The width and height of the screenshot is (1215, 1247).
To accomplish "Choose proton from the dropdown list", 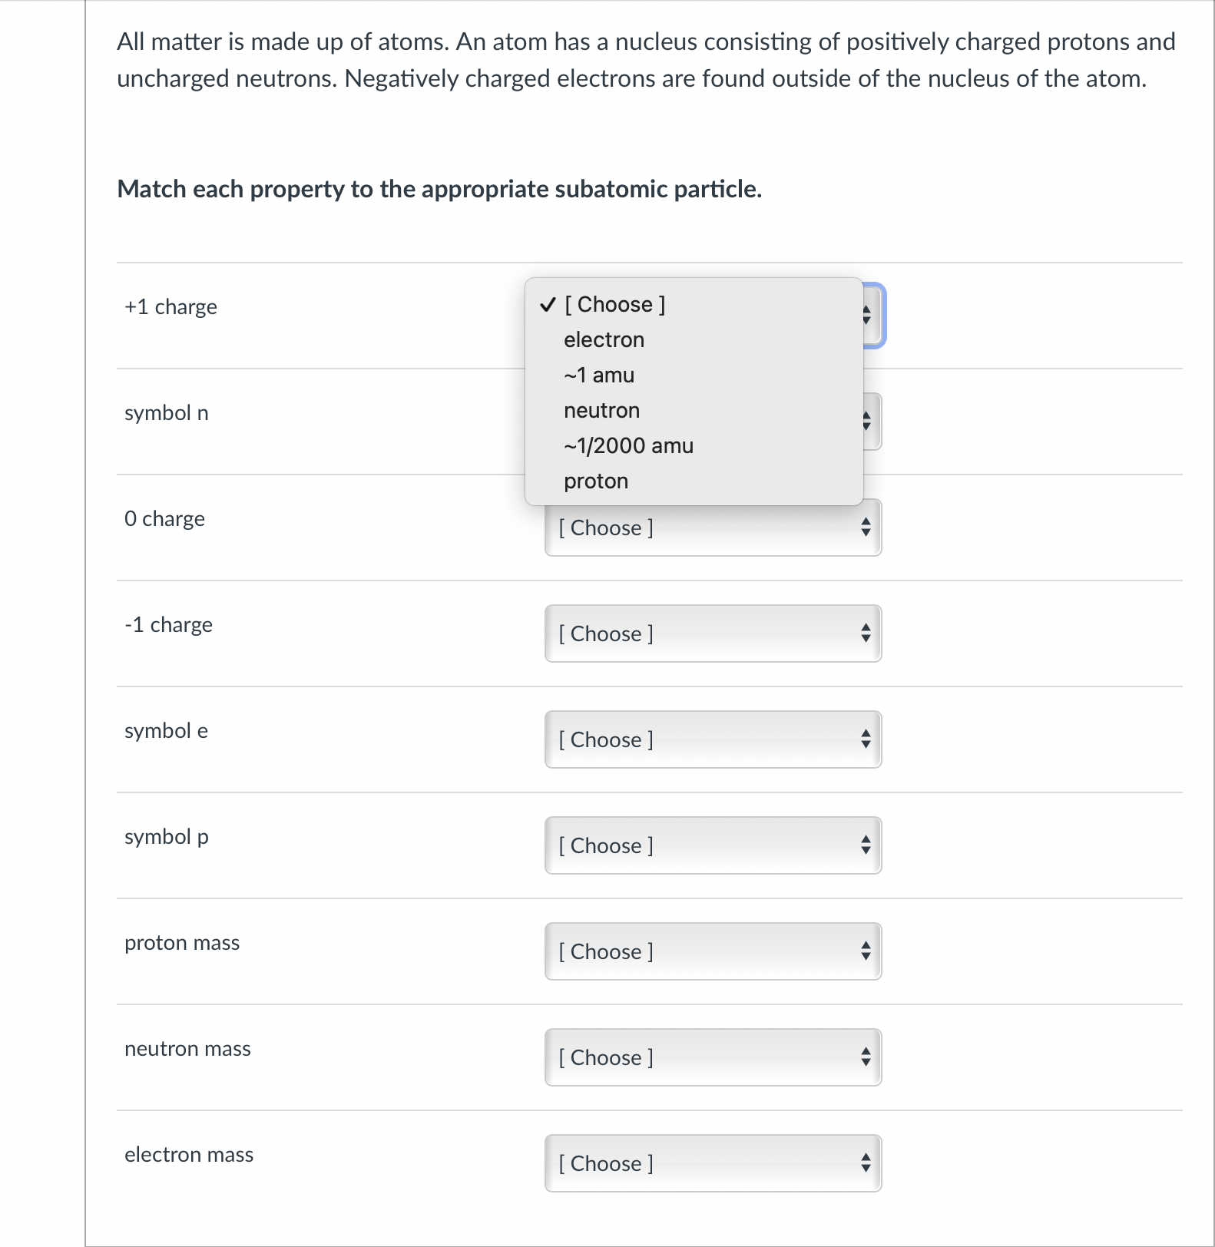I will (596, 481).
